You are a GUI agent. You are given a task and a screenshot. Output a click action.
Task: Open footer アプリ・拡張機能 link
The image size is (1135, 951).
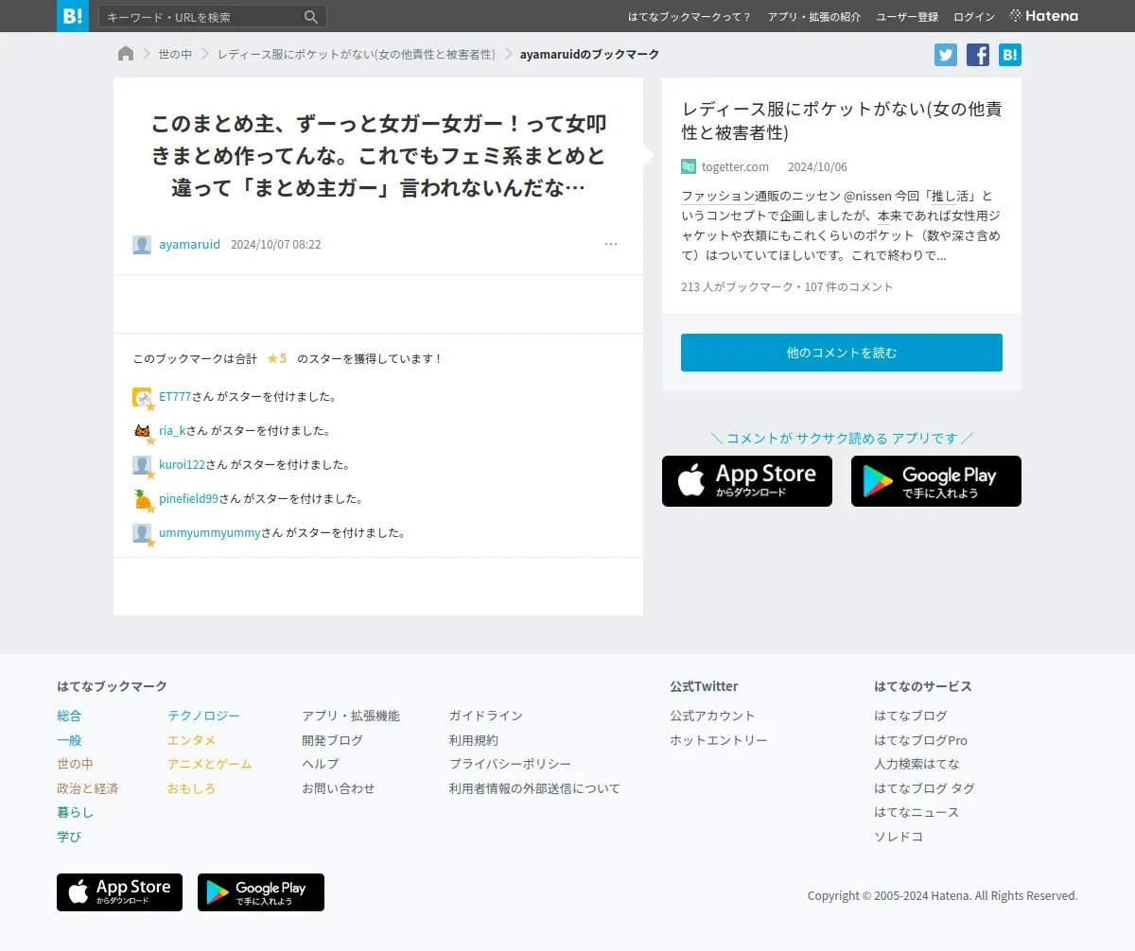click(x=351, y=716)
